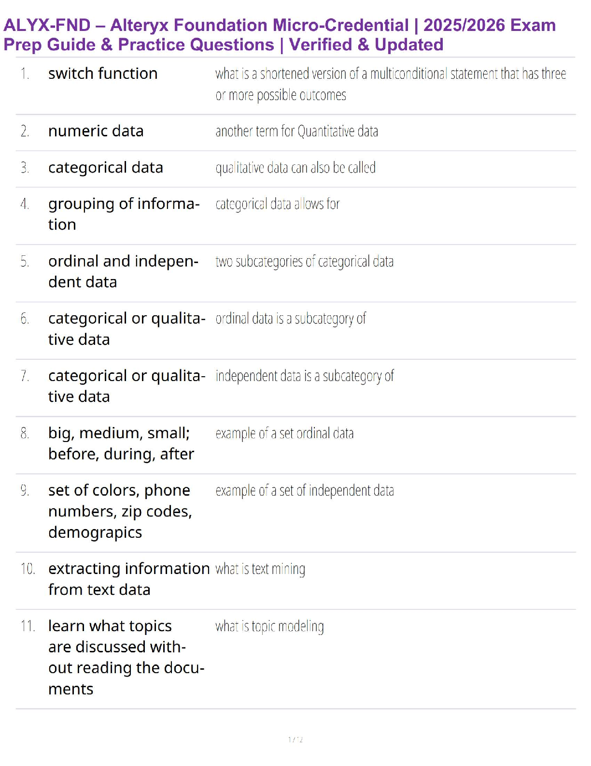This screenshot has width=591, height=766.
Task: Select the term "switch function"
Action: 103,74
